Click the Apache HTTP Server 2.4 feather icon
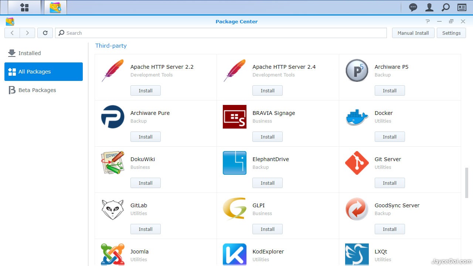The image size is (473, 266). 235,71
